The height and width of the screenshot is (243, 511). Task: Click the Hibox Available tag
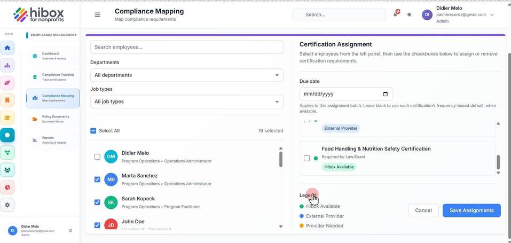click(x=339, y=167)
